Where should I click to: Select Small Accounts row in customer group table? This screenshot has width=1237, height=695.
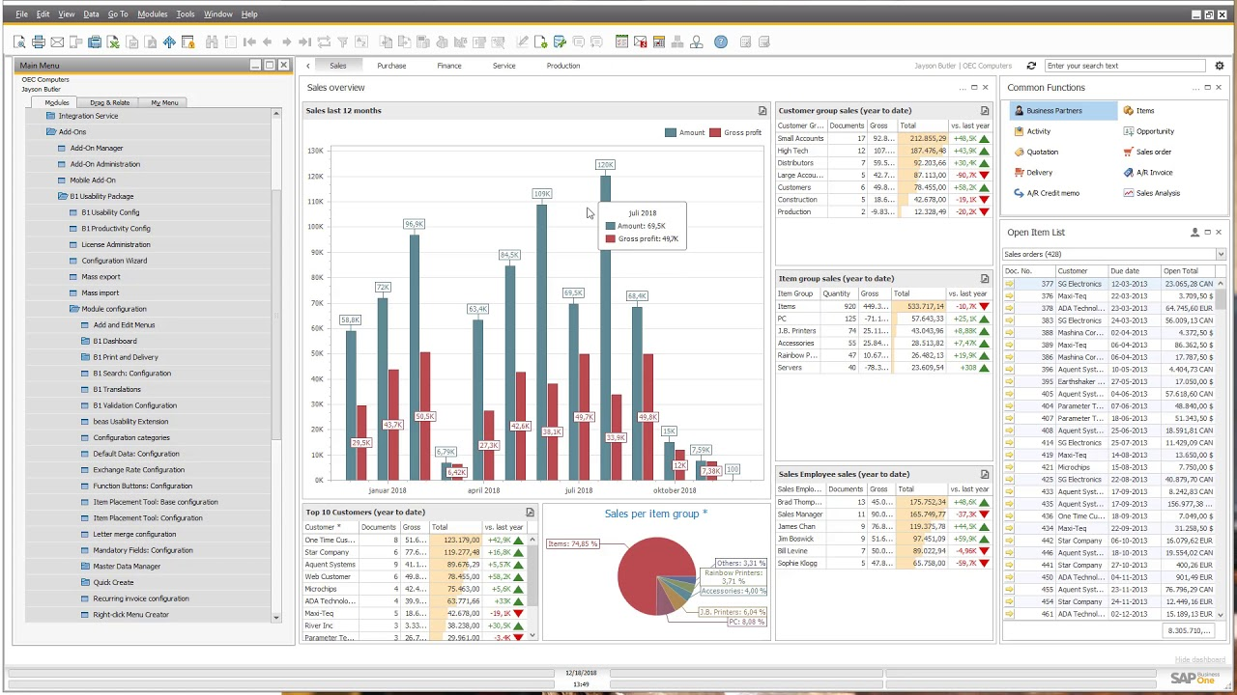tap(884, 139)
